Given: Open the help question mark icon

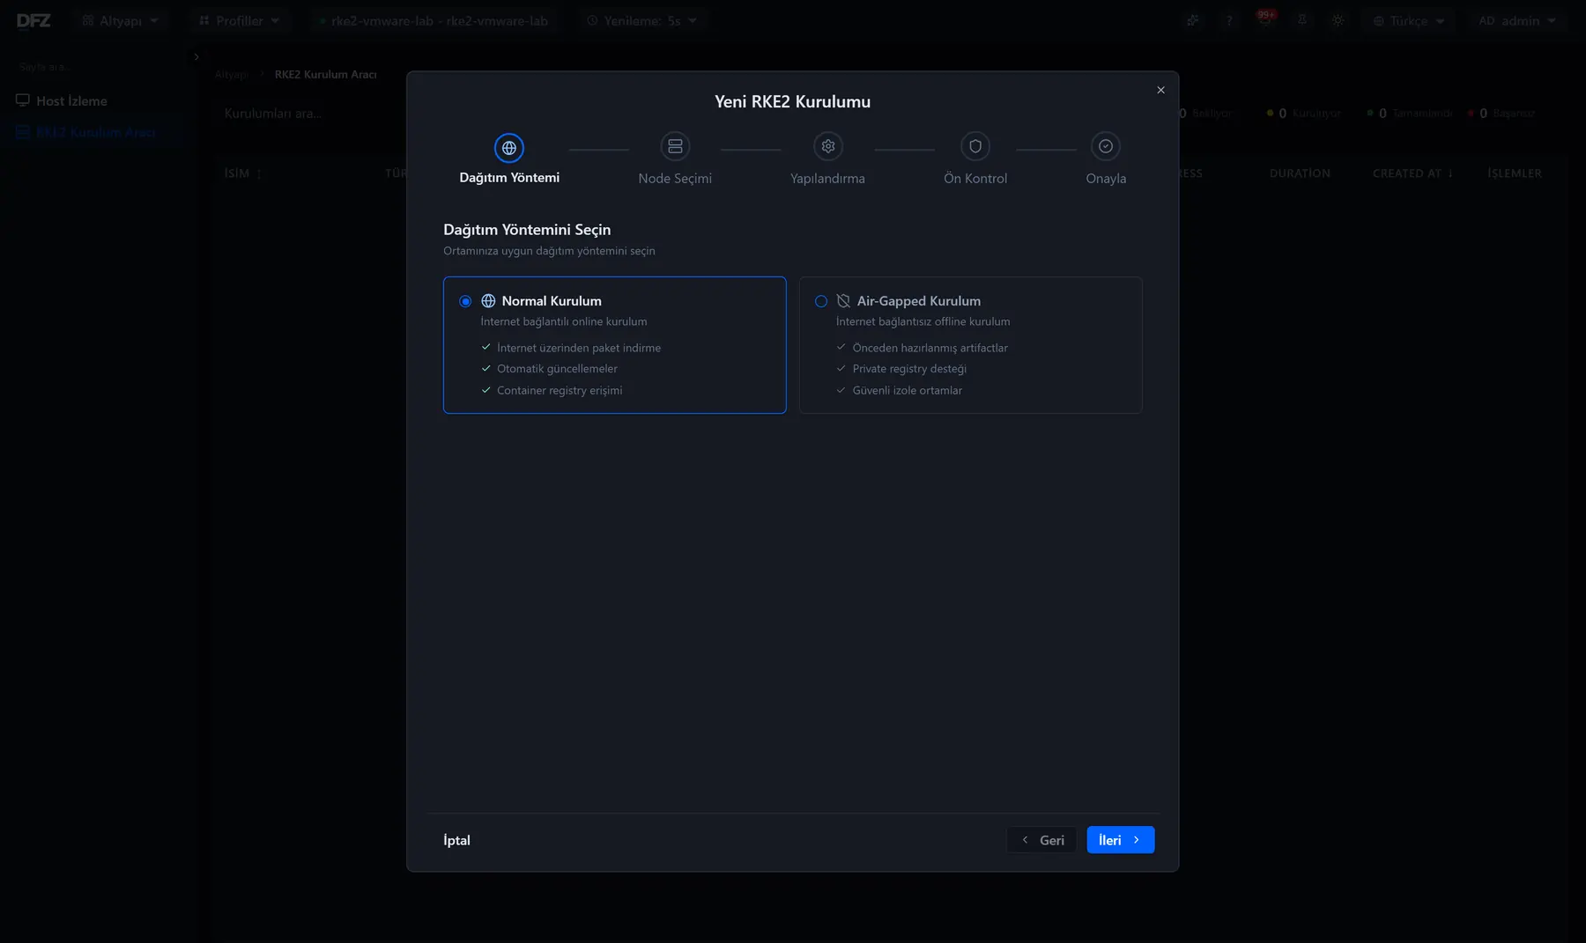Looking at the screenshot, I should click(1229, 20).
